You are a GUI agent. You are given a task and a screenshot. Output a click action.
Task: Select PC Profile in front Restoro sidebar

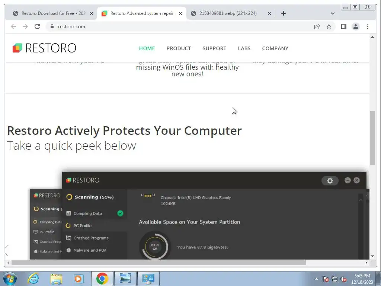click(95, 225)
